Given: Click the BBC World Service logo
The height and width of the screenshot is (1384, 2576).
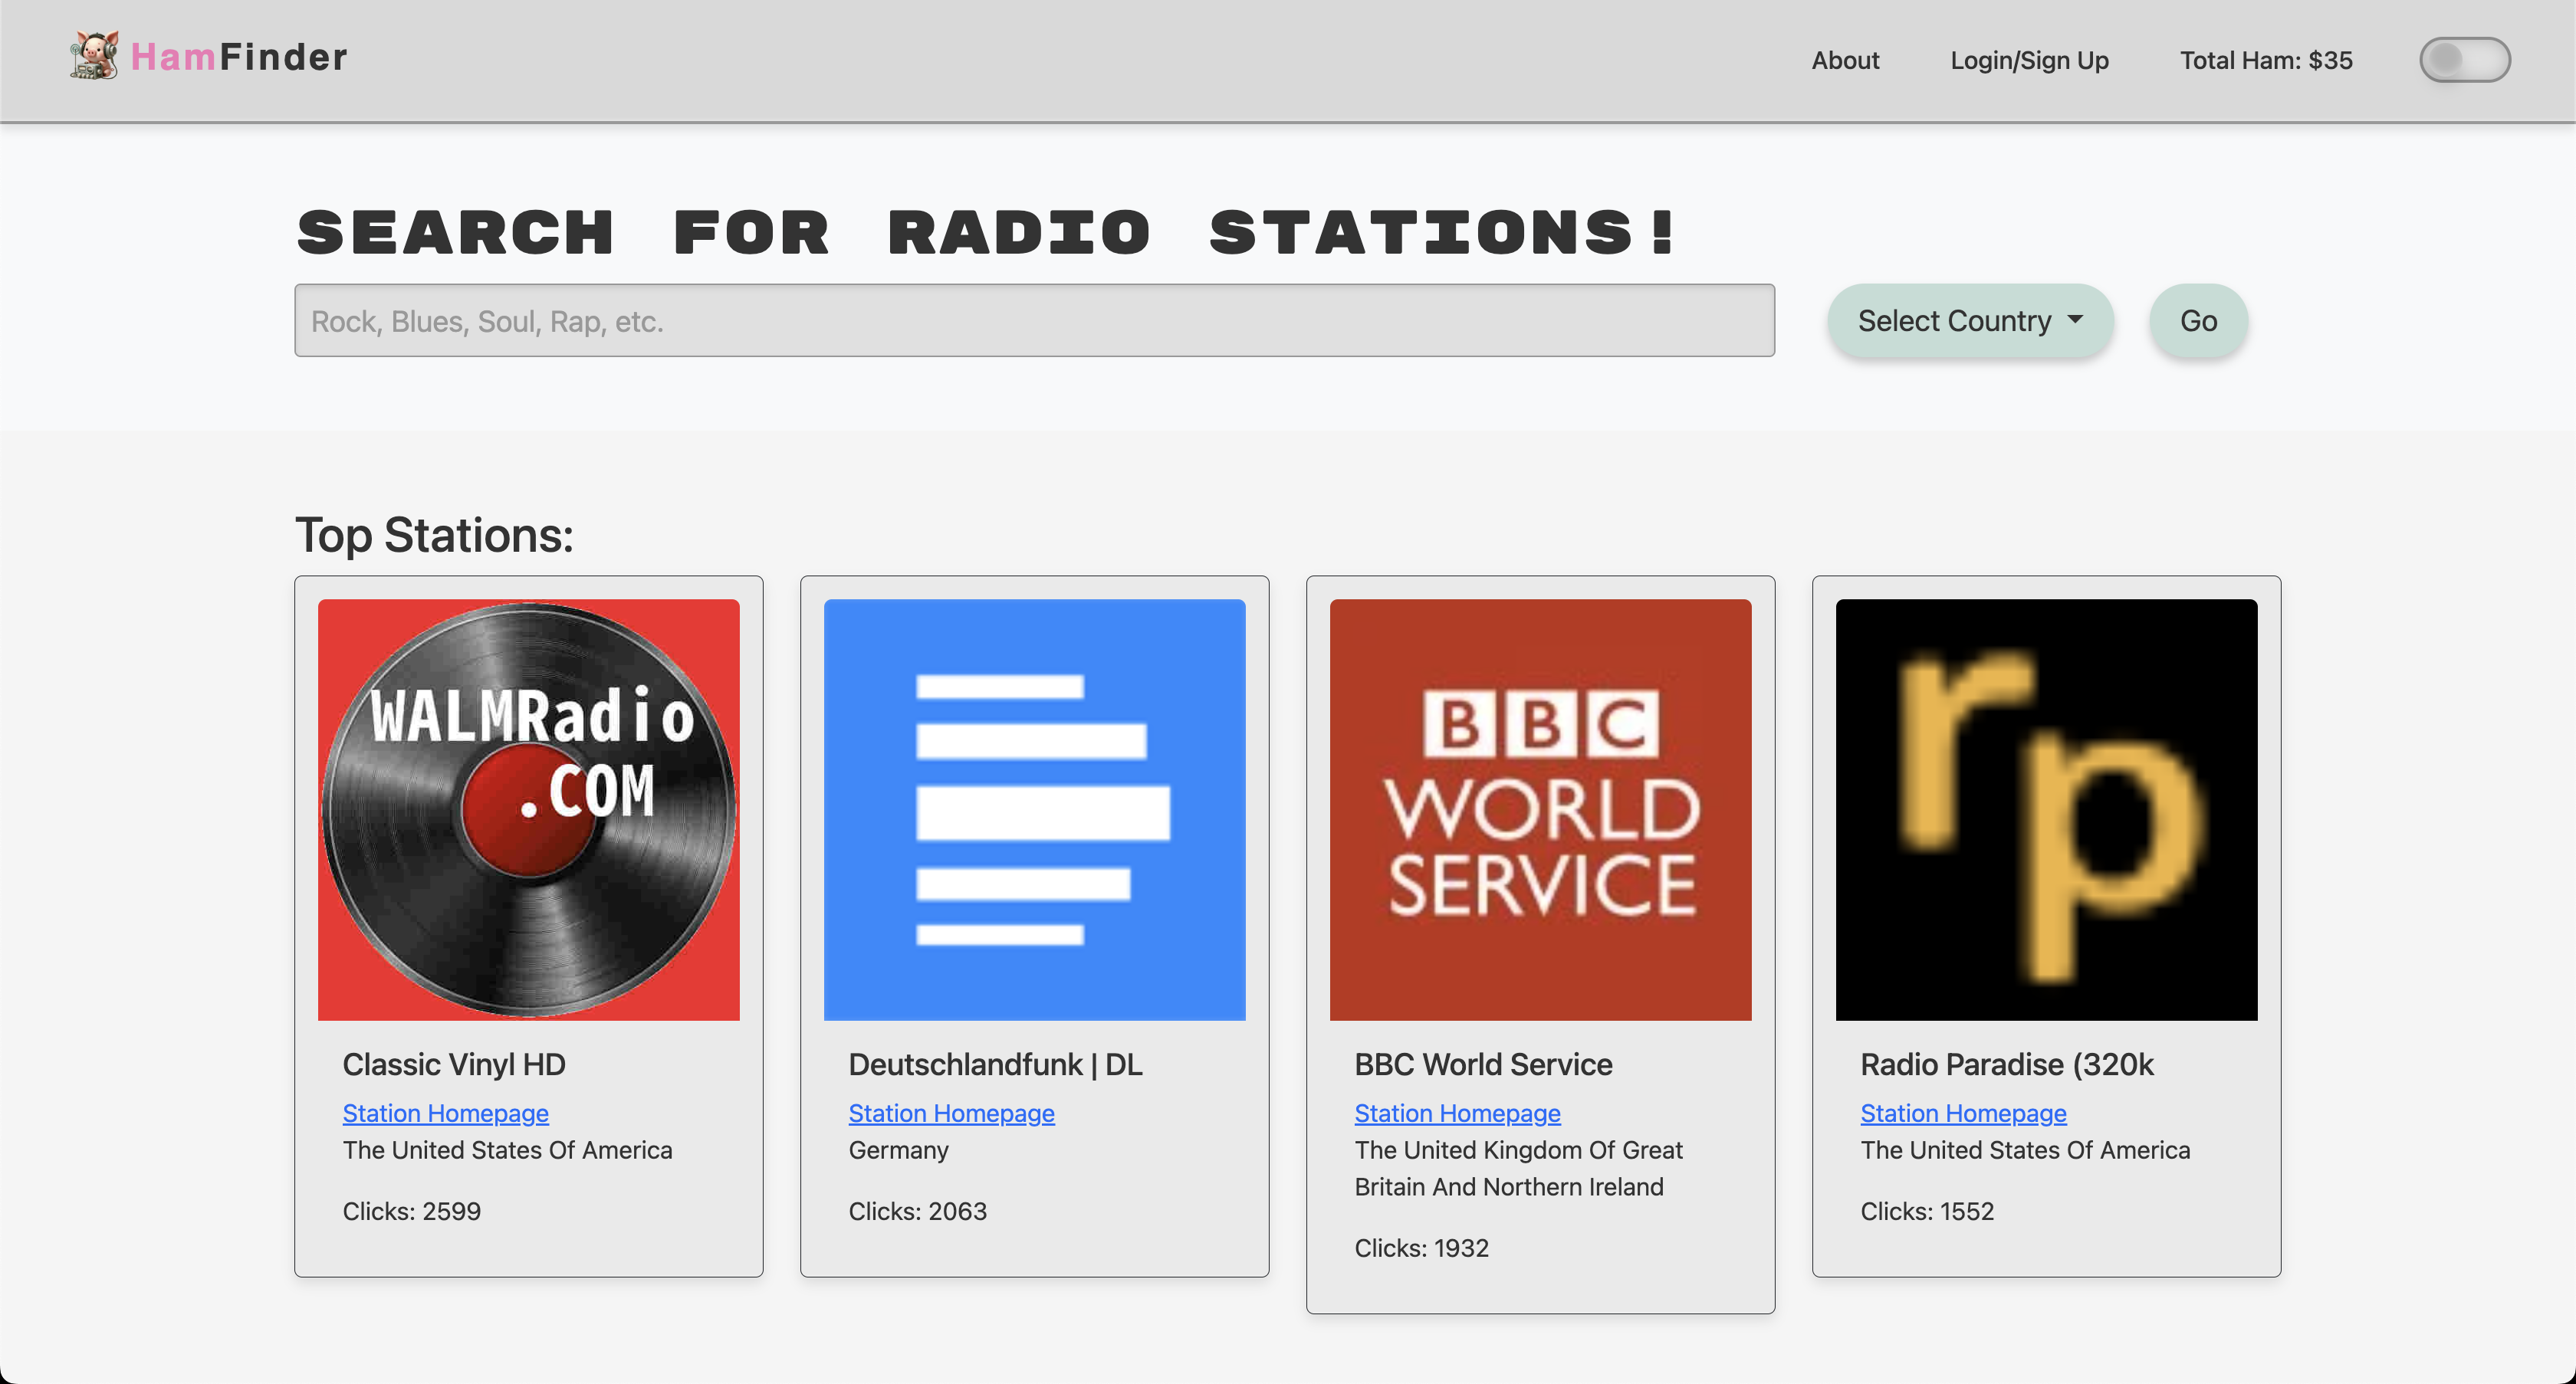Looking at the screenshot, I should coord(1540,809).
